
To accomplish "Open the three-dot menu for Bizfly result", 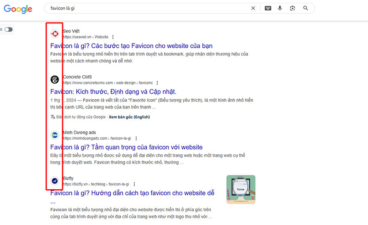I will click(x=134, y=184).
